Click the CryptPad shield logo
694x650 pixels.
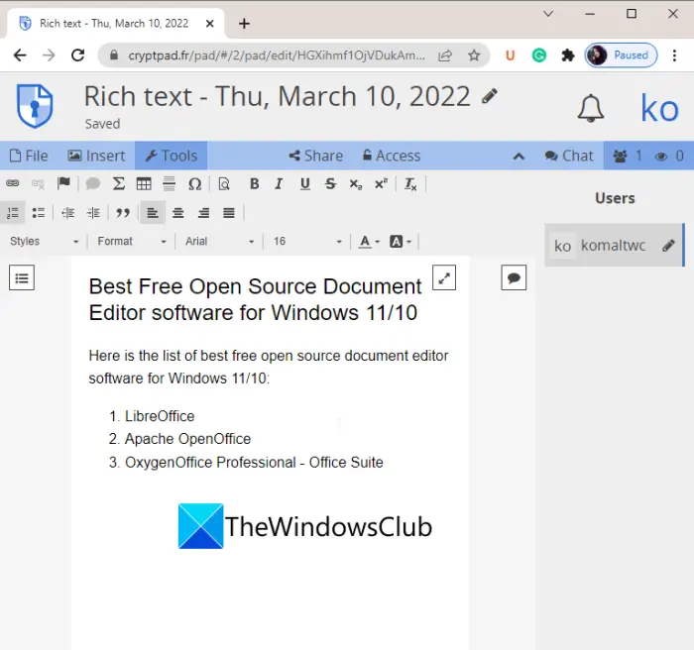click(x=35, y=106)
